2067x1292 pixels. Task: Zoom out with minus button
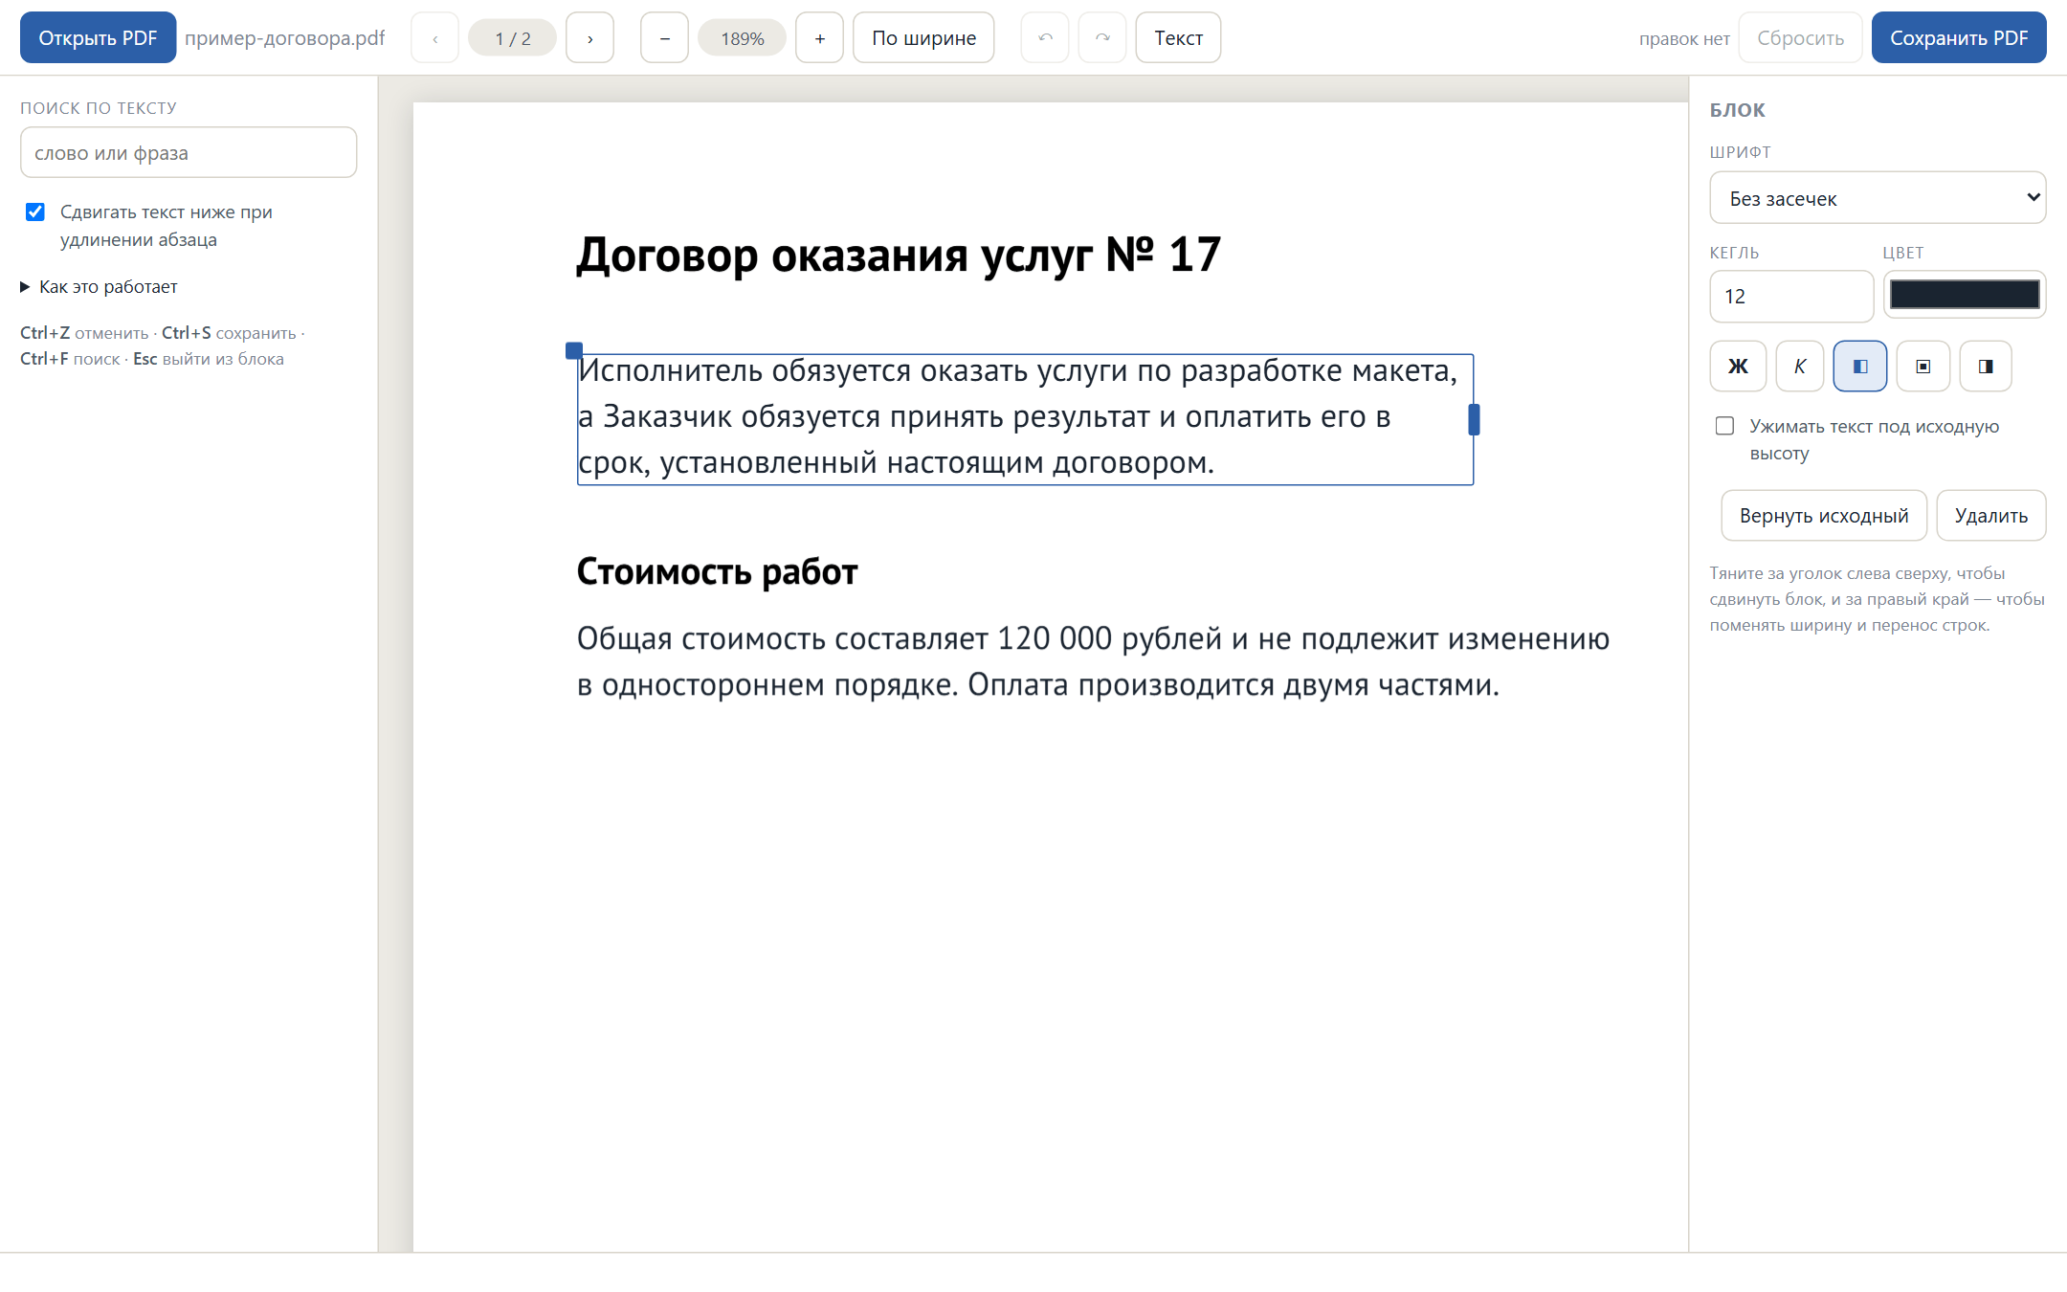664,38
